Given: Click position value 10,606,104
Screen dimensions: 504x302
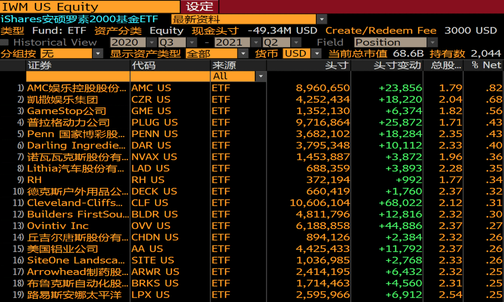Looking at the screenshot, I should coord(320,203).
